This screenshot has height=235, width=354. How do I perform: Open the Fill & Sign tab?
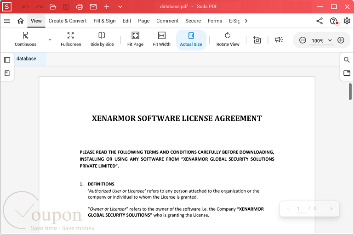click(104, 21)
